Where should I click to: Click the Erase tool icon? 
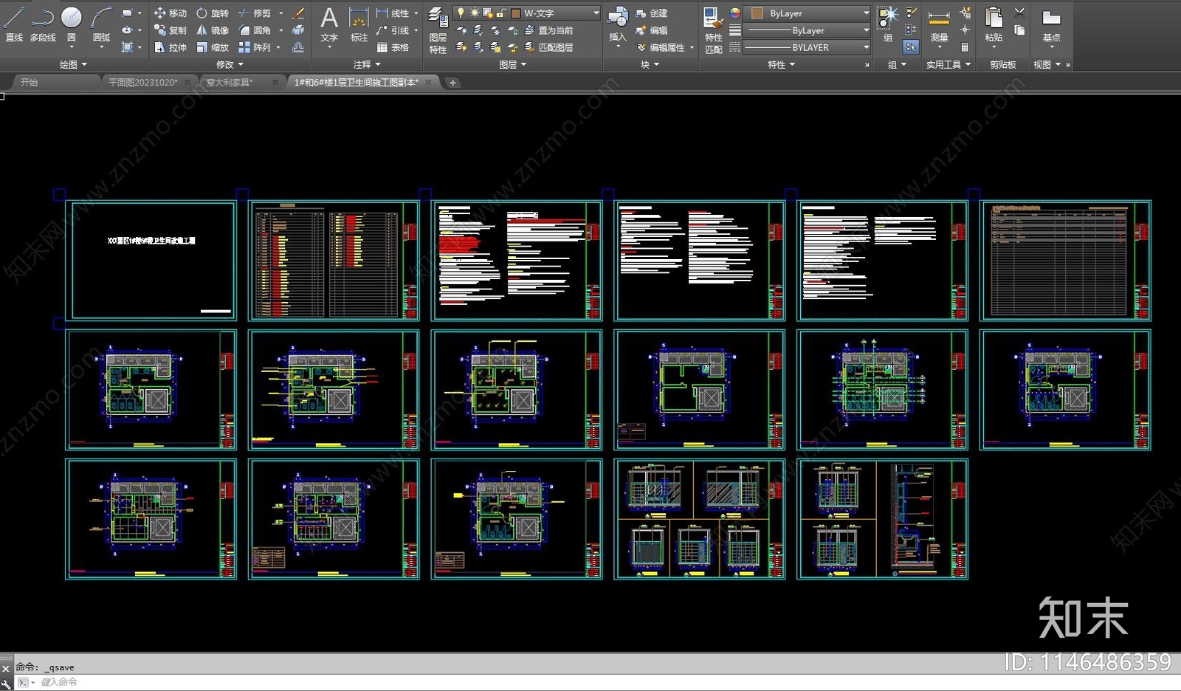(x=298, y=13)
